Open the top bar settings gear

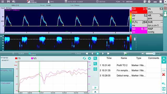pos(149,2)
